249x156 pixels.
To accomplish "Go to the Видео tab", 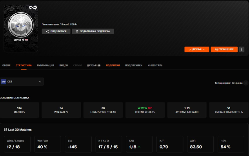I will click(64, 65).
